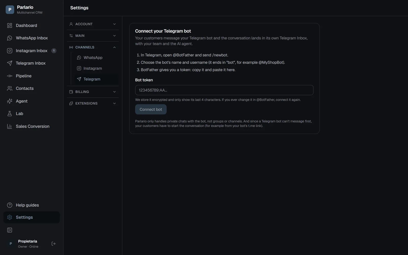Click the Agent sparkle icon
The width and height of the screenshot is (408, 255).
pos(10,101)
